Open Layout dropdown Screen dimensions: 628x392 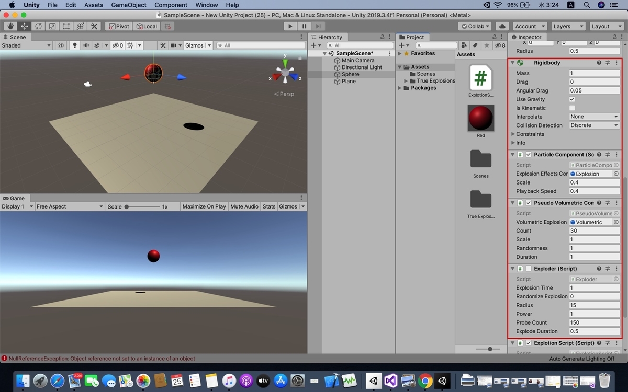coord(606,26)
